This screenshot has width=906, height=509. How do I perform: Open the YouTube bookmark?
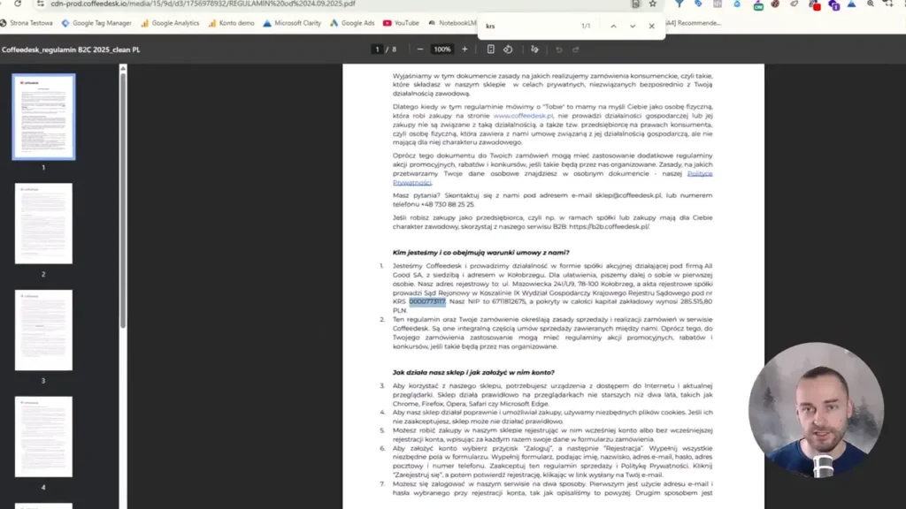pos(401,23)
